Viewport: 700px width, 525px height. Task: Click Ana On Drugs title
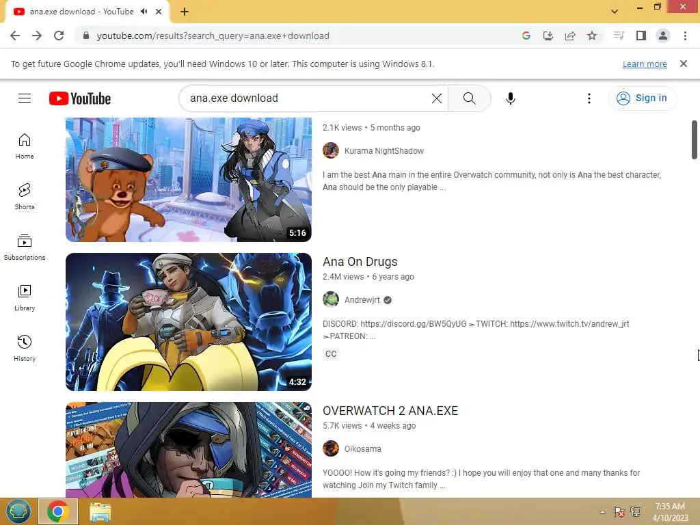coord(360,262)
